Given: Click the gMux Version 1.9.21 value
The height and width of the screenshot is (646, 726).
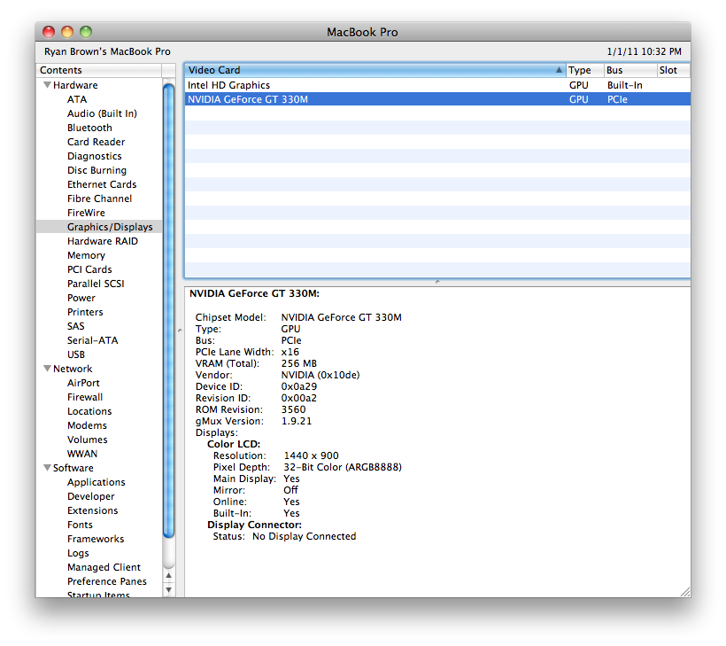Looking at the screenshot, I should pyautogui.click(x=297, y=421).
